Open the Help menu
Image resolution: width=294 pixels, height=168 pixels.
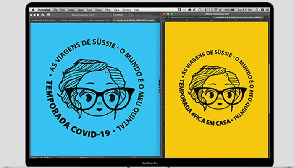(136, 10)
